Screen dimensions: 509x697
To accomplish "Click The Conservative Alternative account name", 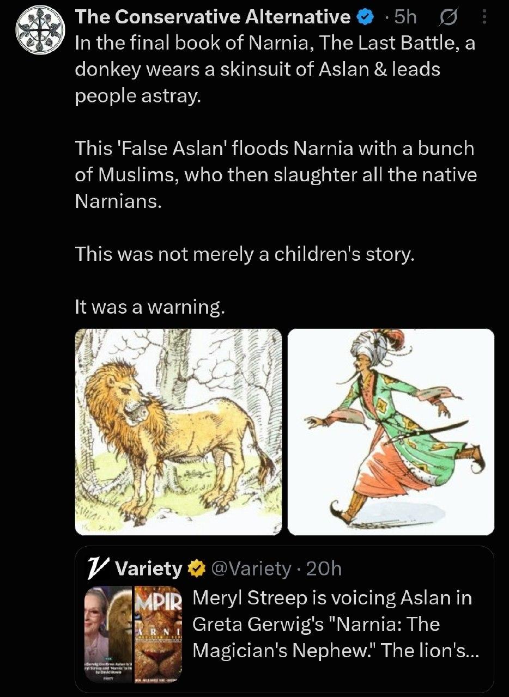I will click(x=213, y=17).
